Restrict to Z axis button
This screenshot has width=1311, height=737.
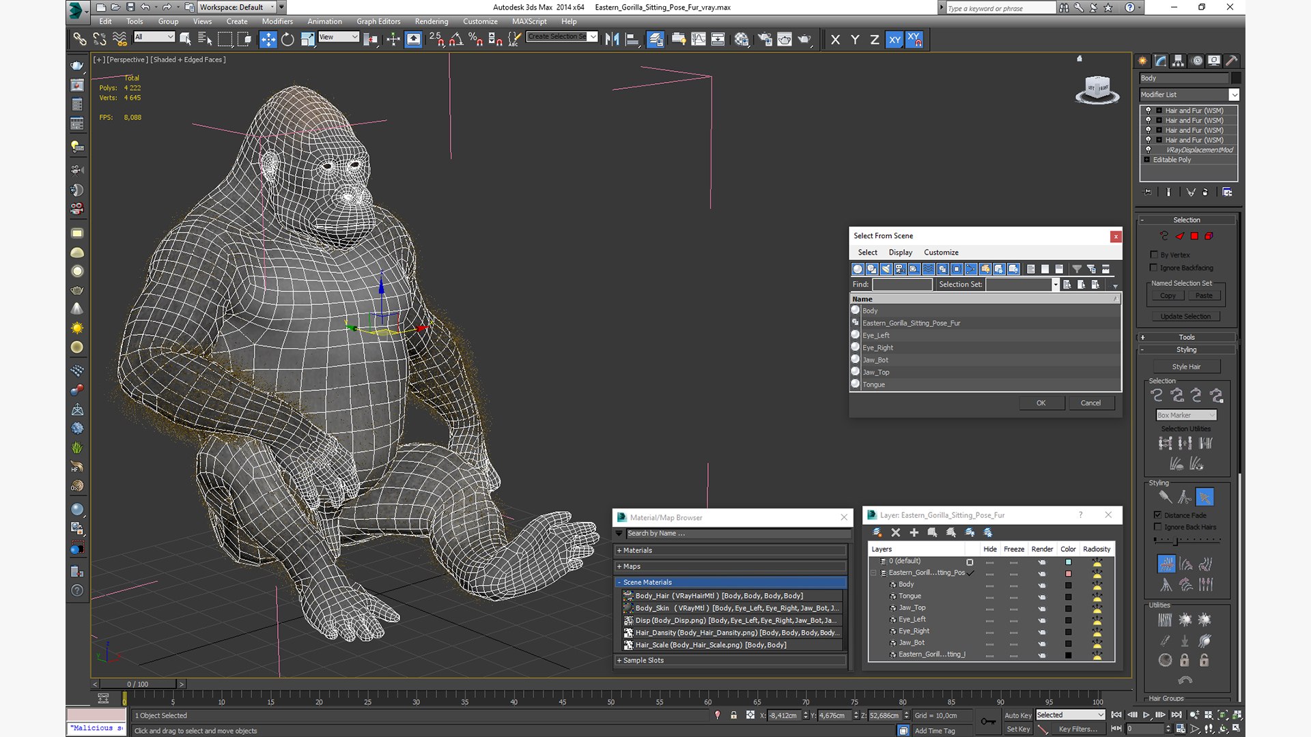click(874, 40)
